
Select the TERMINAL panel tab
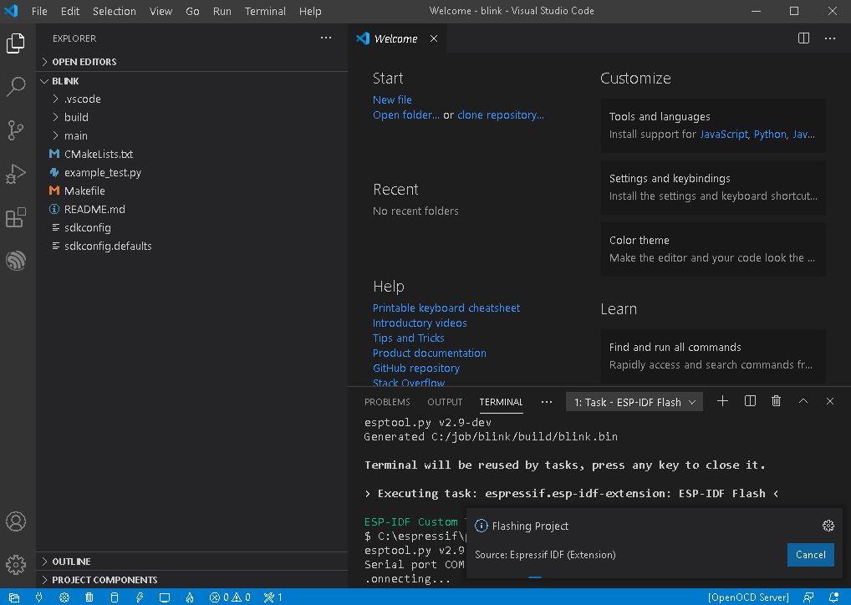click(501, 402)
